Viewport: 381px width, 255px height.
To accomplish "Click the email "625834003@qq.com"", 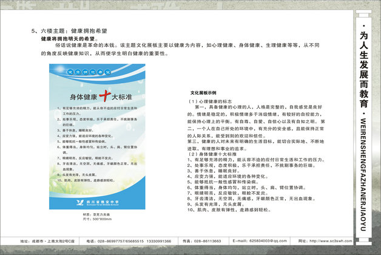I will point(268,240).
